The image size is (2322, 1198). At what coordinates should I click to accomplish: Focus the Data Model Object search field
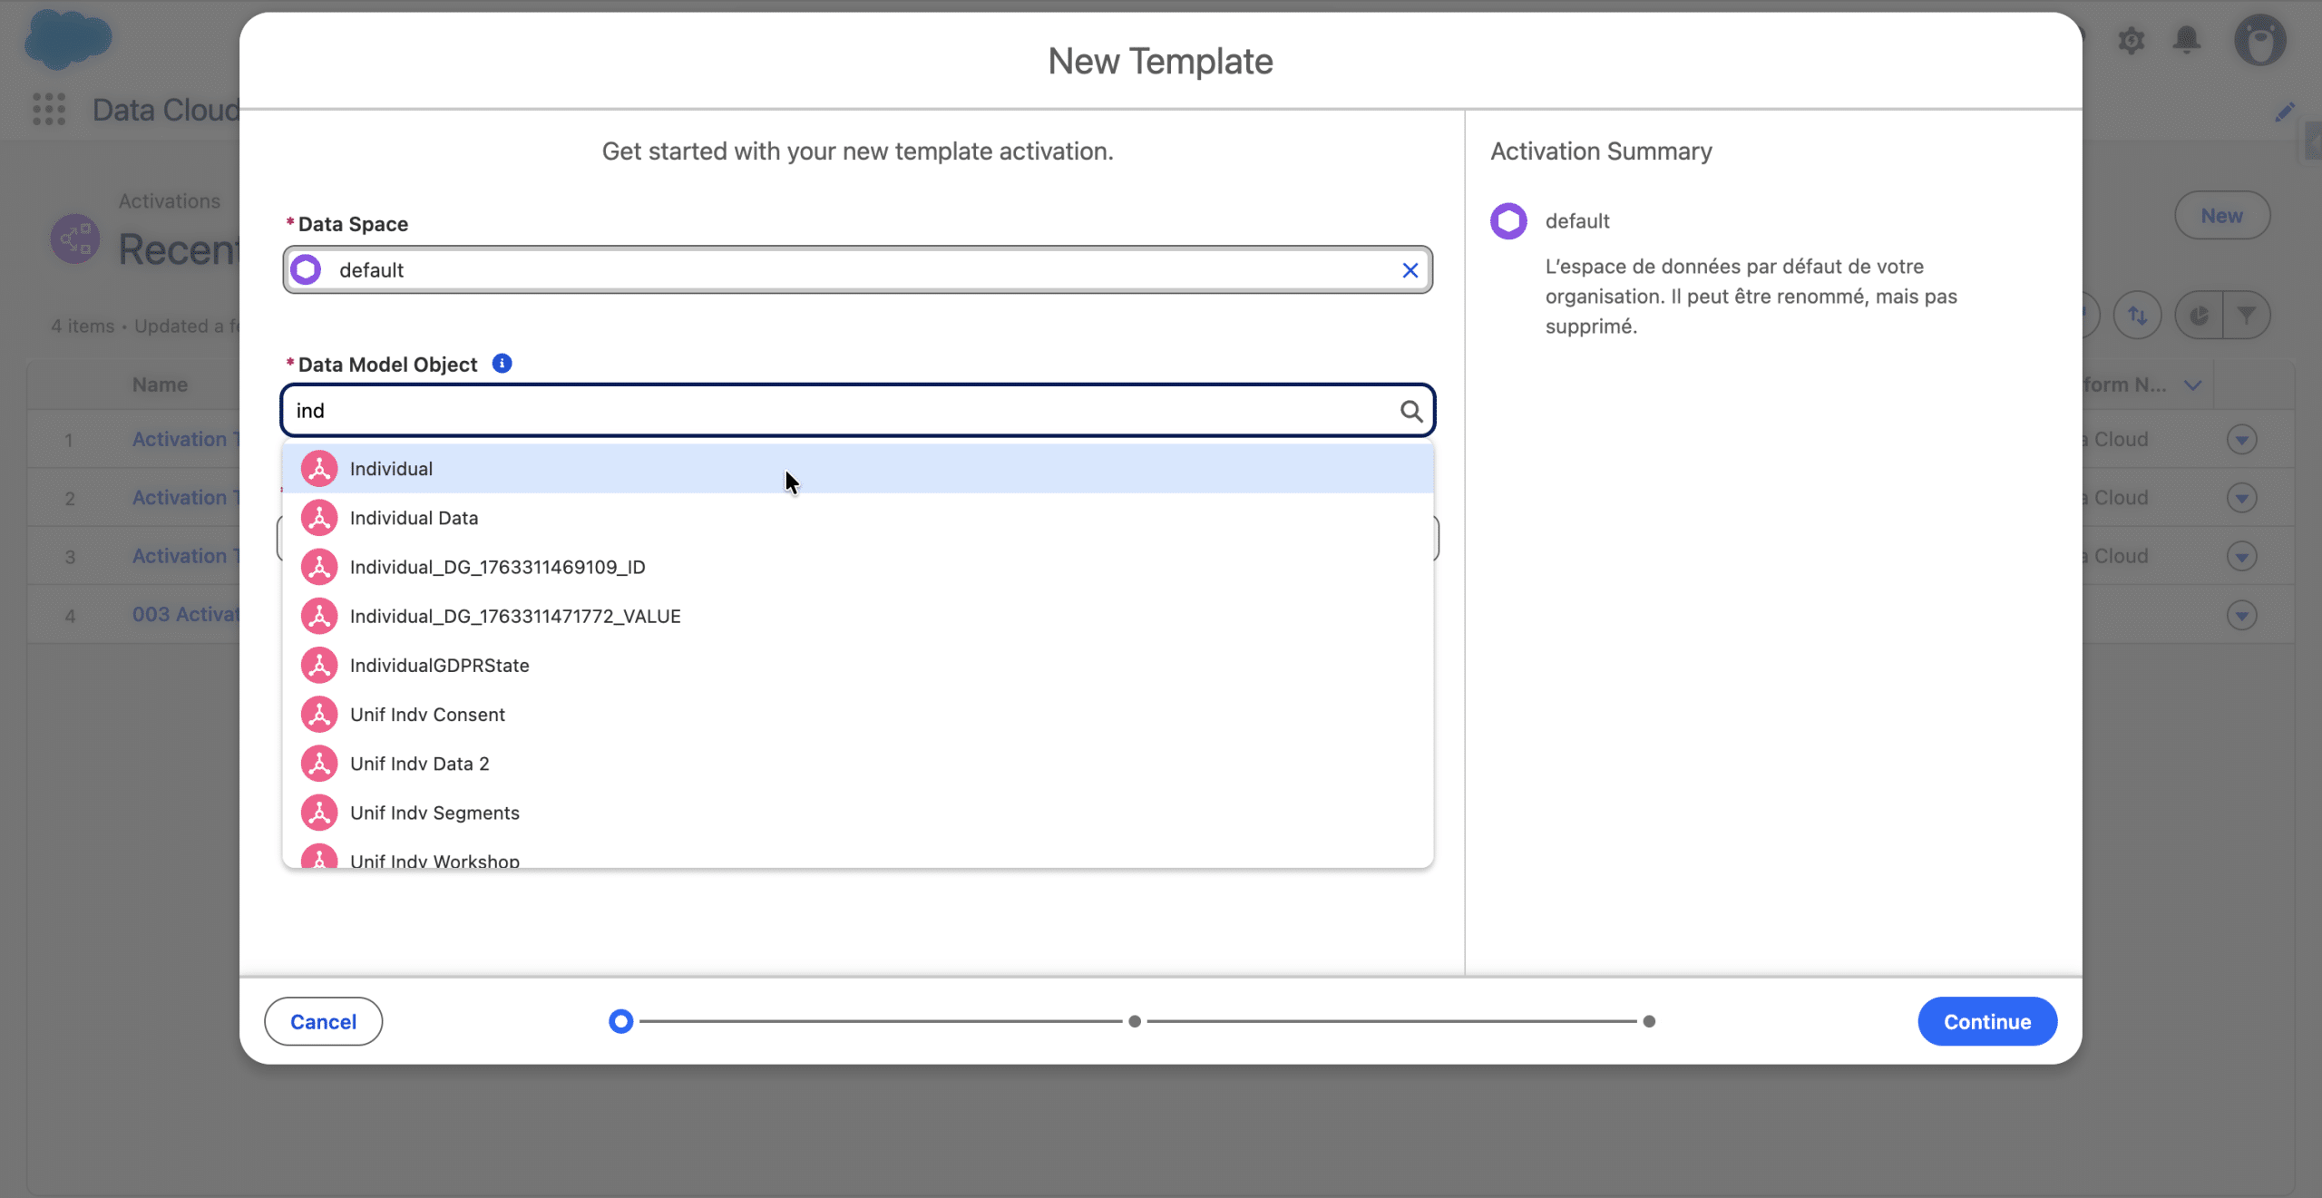tap(844, 411)
